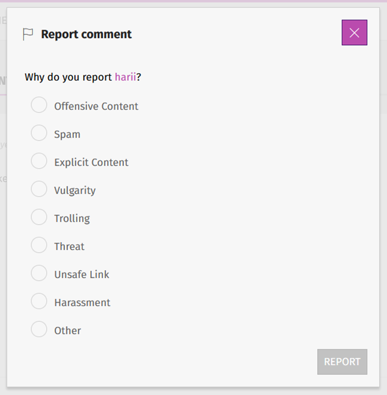387x395 pixels.
Task: Choose the Threat radio circle
Action: tap(39, 245)
